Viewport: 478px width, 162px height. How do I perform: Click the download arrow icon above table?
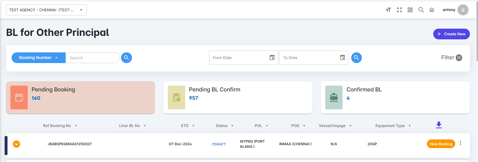tap(439, 125)
